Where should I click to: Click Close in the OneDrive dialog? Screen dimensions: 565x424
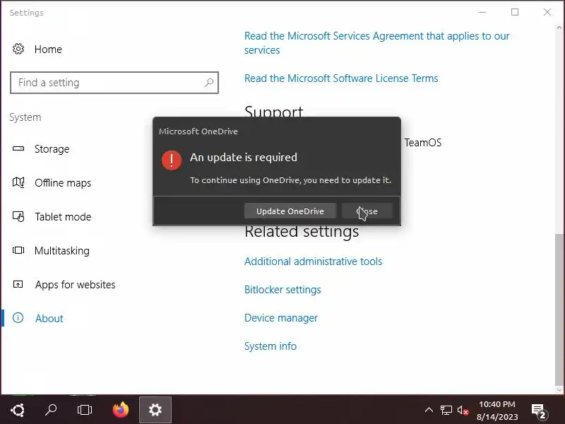click(x=367, y=211)
